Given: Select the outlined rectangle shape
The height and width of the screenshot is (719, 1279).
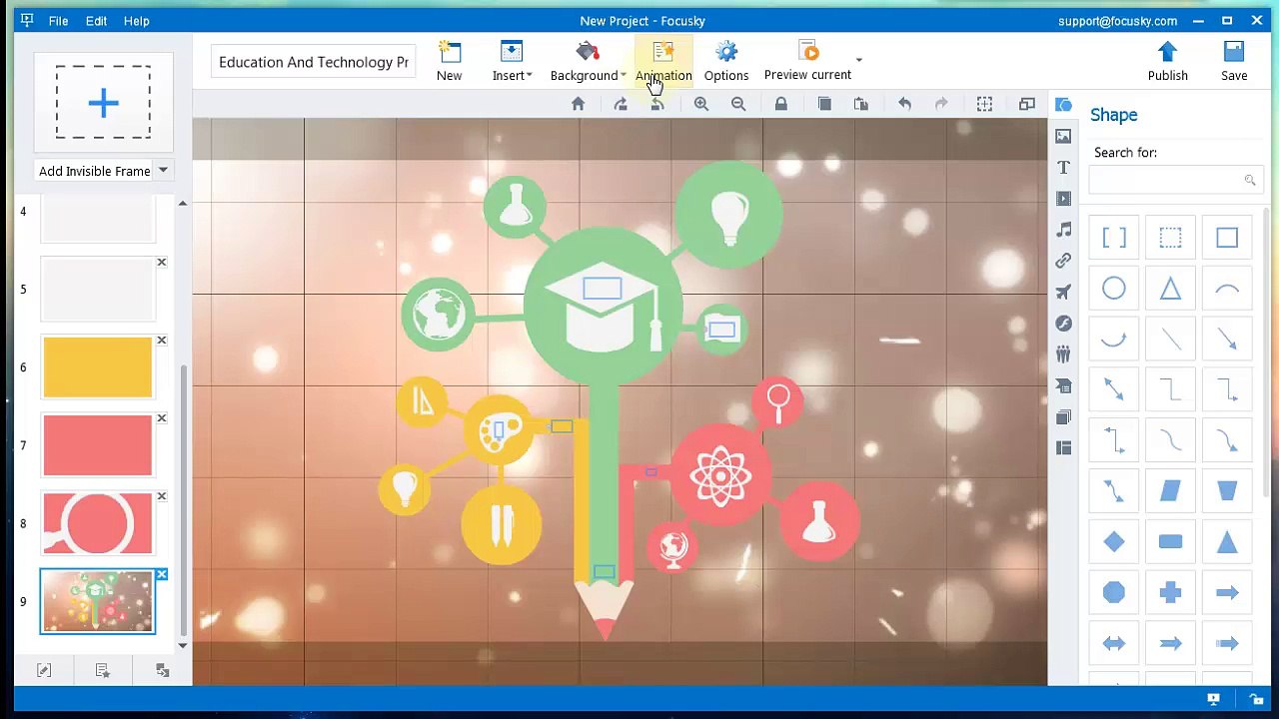Looking at the screenshot, I should (x=1227, y=238).
